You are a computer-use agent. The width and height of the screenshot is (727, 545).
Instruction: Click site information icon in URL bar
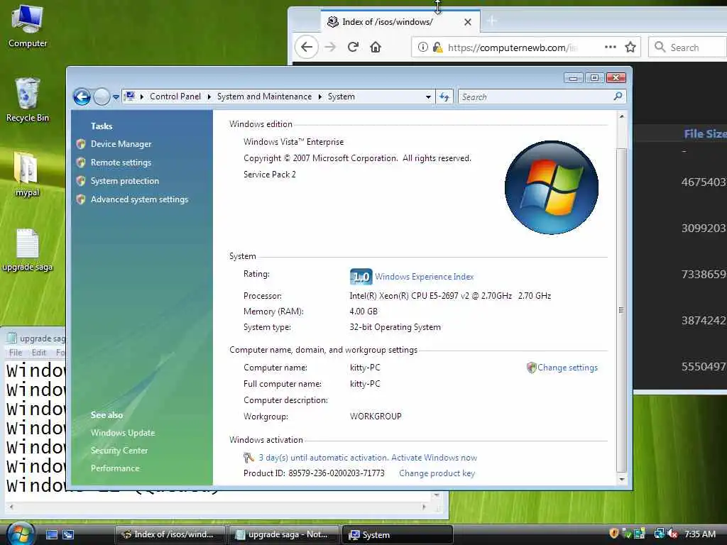[x=422, y=47]
